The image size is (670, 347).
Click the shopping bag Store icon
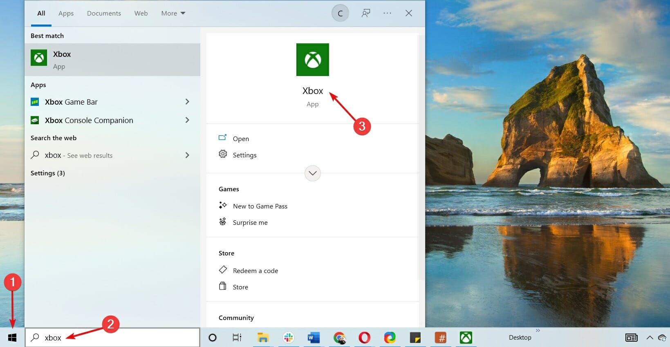tap(223, 286)
